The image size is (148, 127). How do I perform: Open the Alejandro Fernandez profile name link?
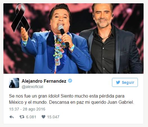44,81
